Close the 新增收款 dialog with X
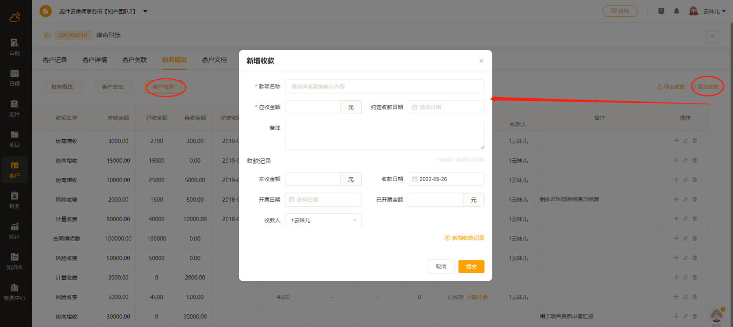Image resolution: width=733 pixels, height=327 pixels. click(x=481, y=61)
